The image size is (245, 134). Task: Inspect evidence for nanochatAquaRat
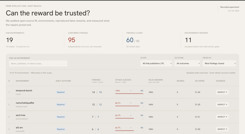(222, 104)
